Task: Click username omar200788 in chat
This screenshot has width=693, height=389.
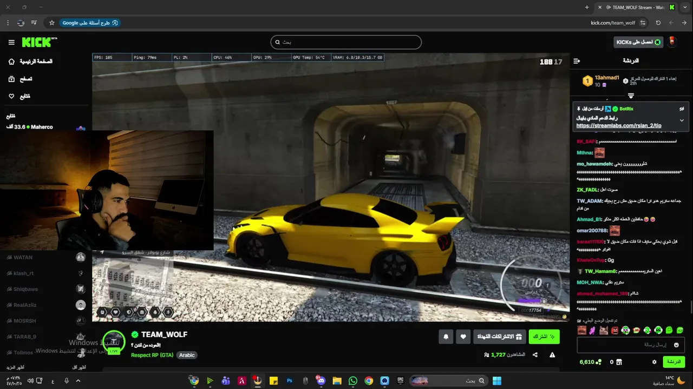Action: (x=592, y=231)
